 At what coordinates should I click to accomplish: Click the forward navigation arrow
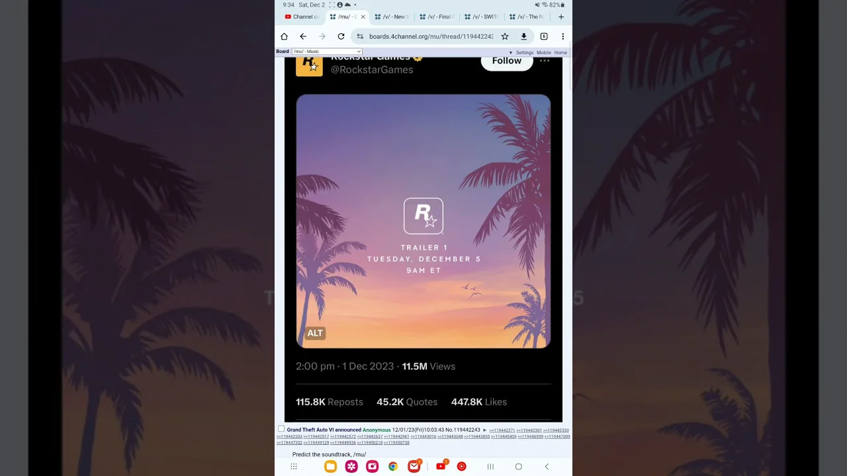pyautogui.click(x=322, y=36)
